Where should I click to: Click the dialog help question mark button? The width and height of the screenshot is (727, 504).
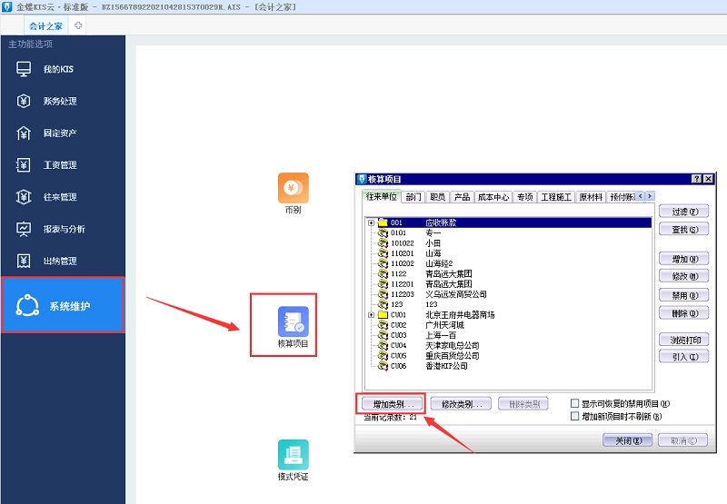[x=696, y=180]
